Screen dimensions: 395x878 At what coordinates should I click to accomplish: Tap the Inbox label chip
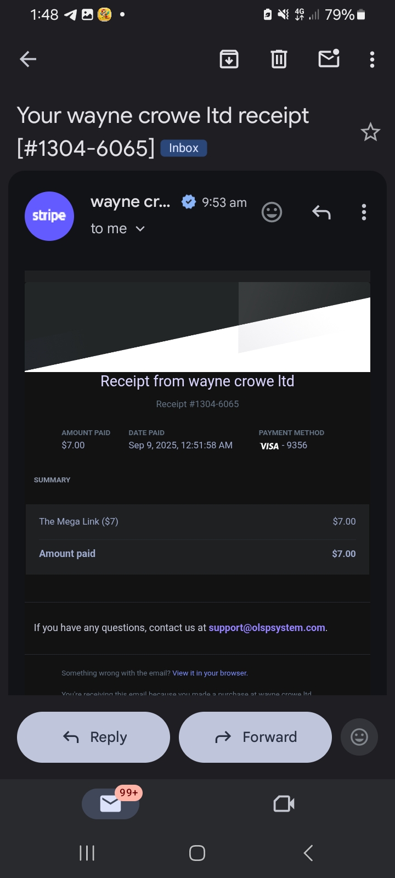click(x=183, y=148)
